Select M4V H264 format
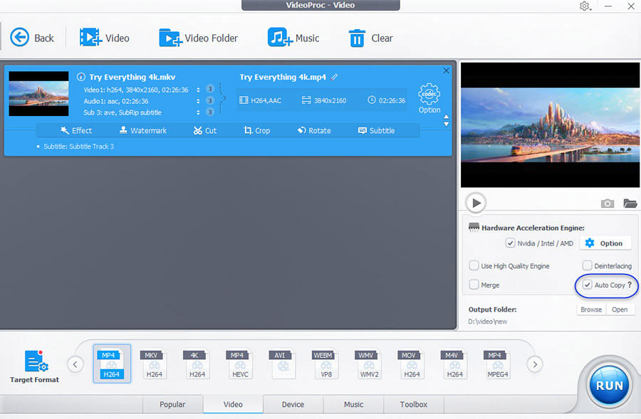The height and width of the screenshot is (419, 641). tap(454, 364)
